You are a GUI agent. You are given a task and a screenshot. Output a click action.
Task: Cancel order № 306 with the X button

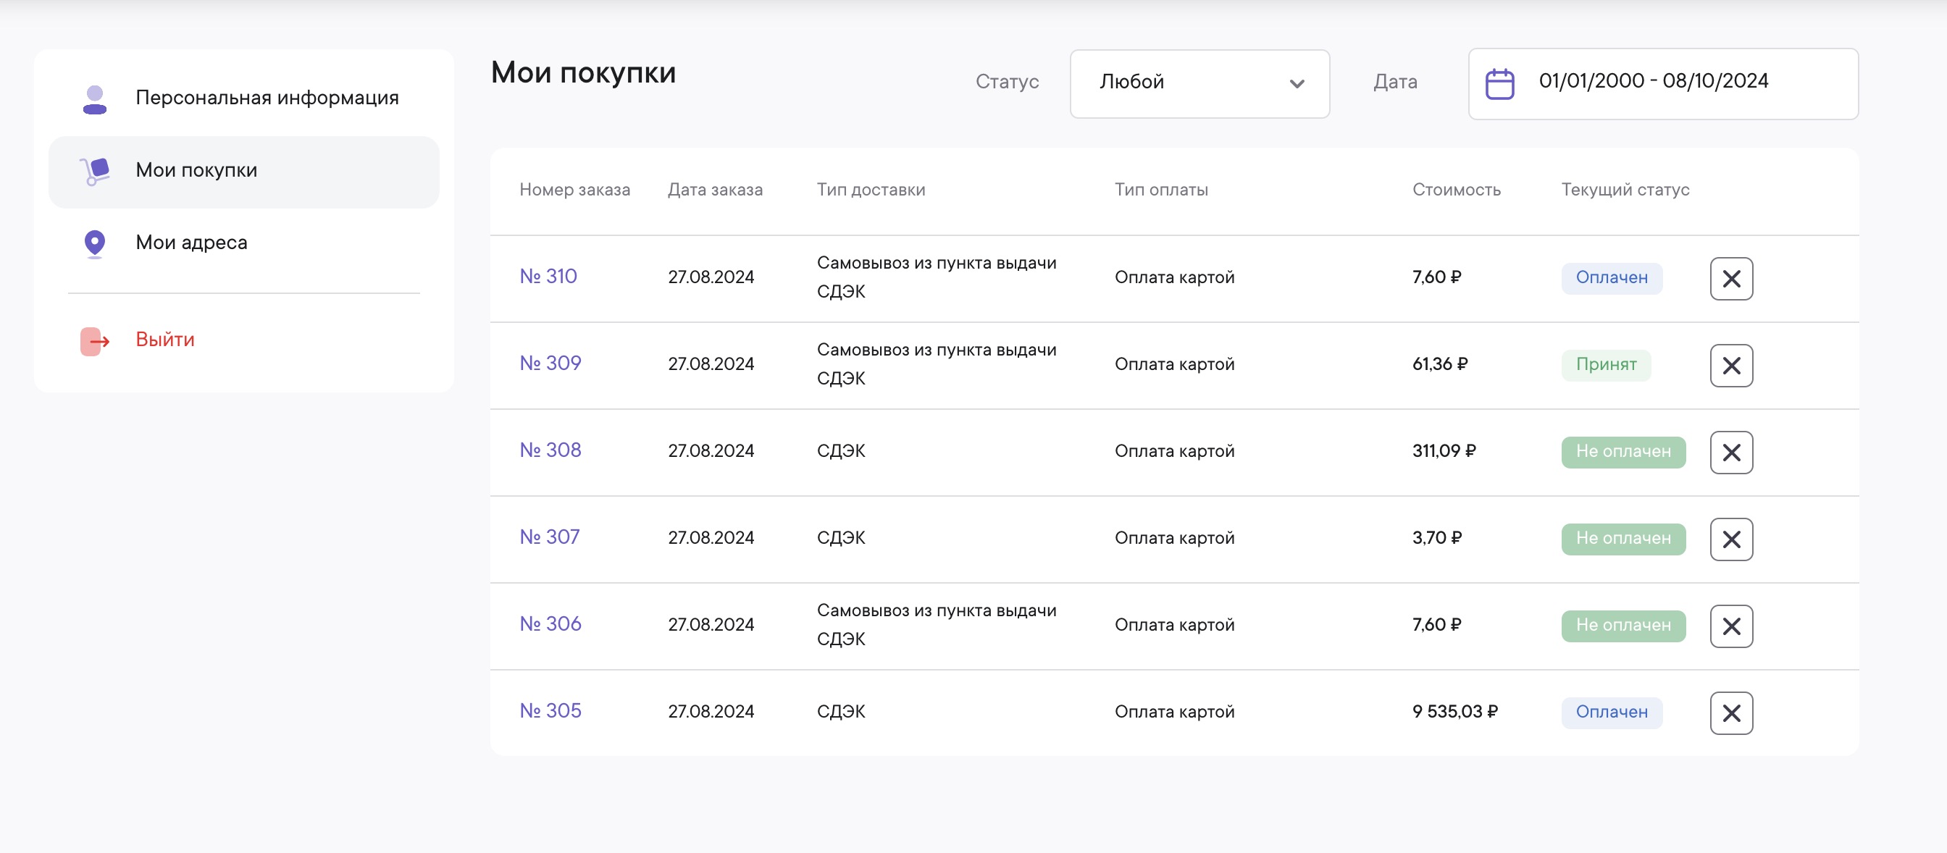pyautogui.click(x=1731, y=626)
